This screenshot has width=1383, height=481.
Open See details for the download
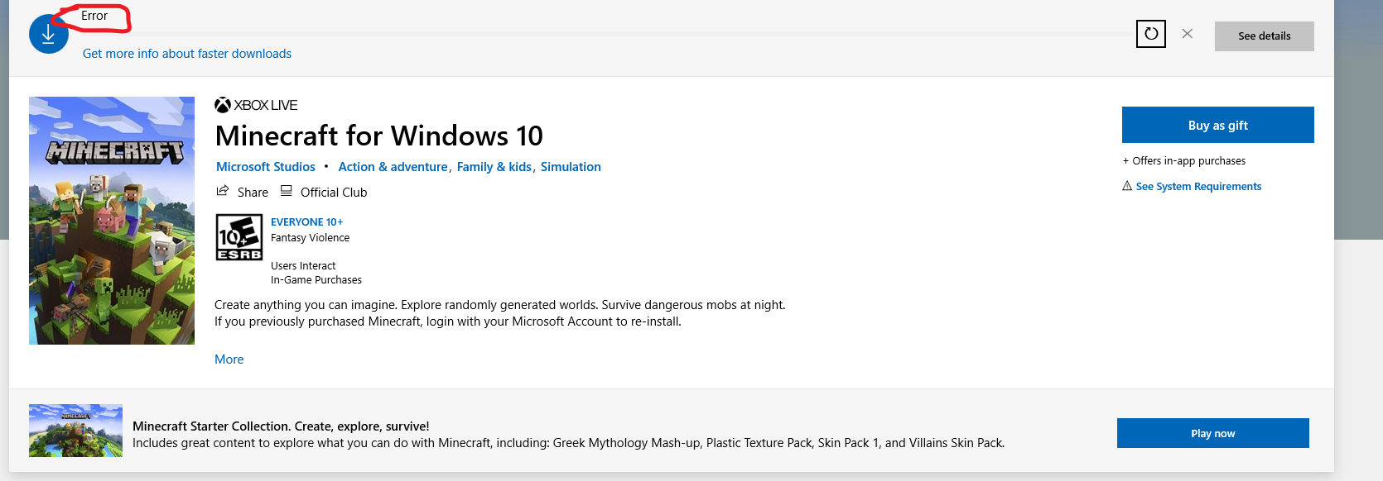[1264, 36]
